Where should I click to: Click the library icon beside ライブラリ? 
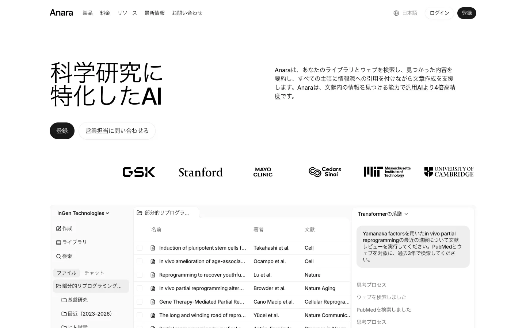(58, 242)
